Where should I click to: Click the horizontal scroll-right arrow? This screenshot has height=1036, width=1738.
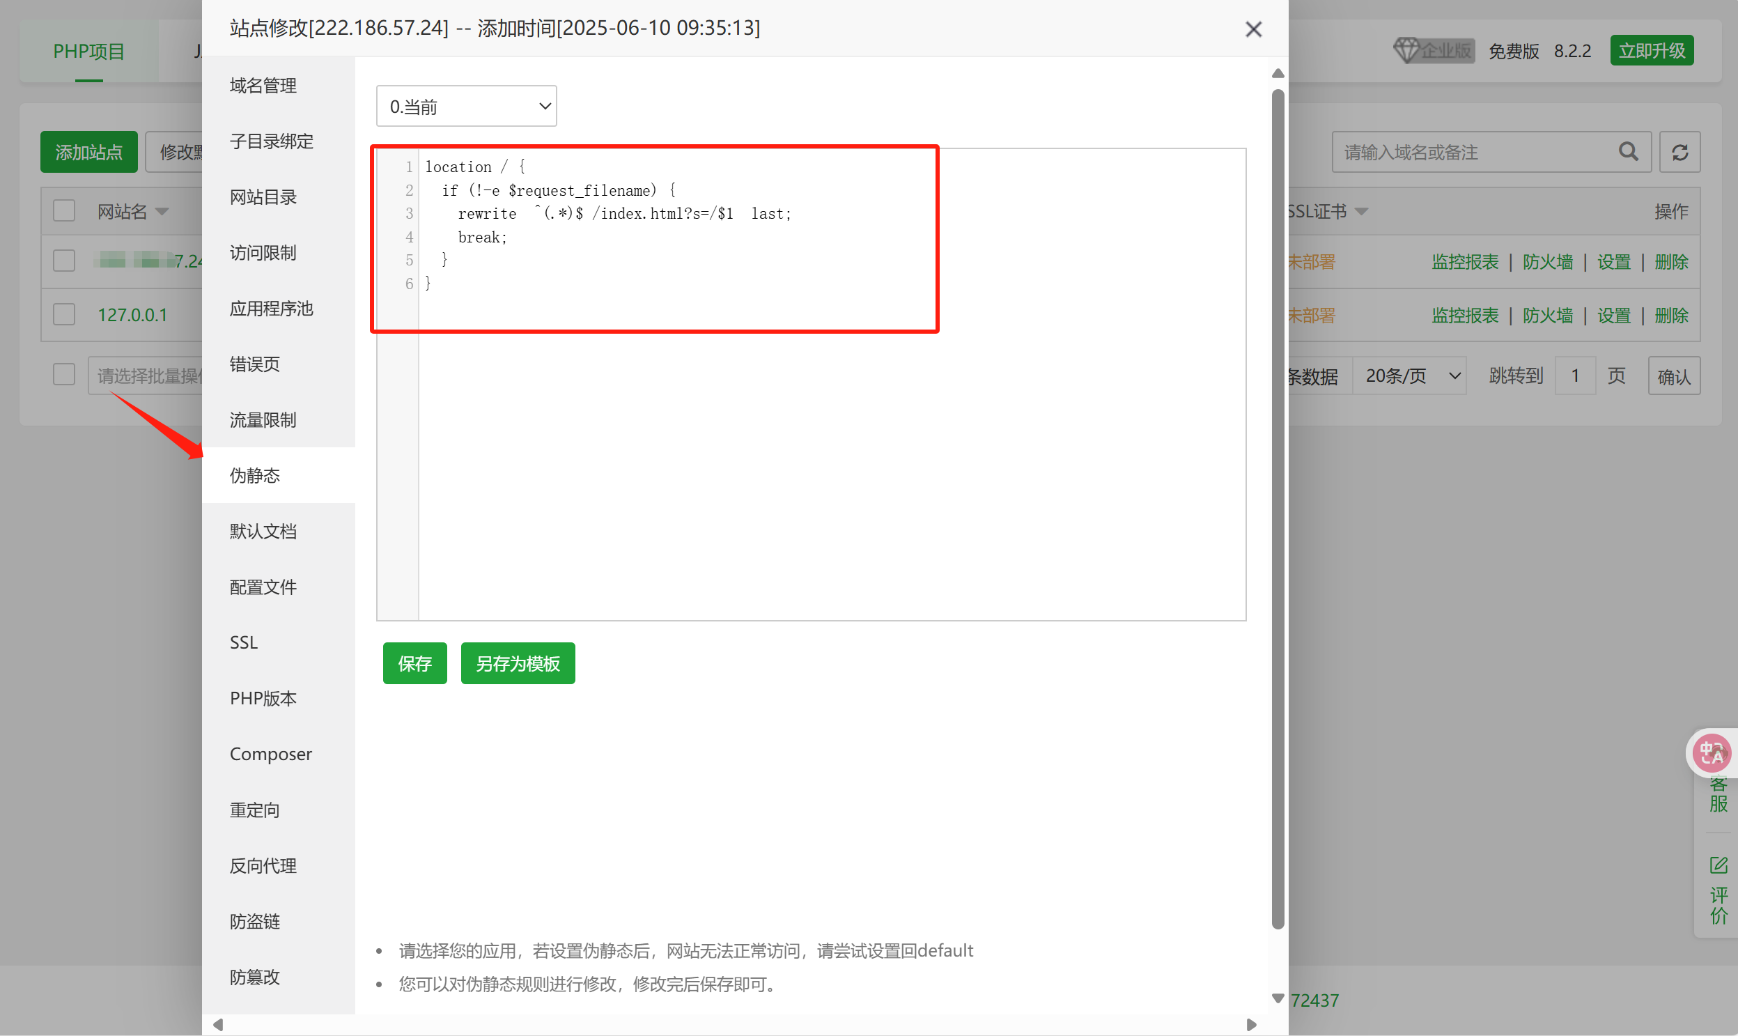[x=1251, y=1024]
